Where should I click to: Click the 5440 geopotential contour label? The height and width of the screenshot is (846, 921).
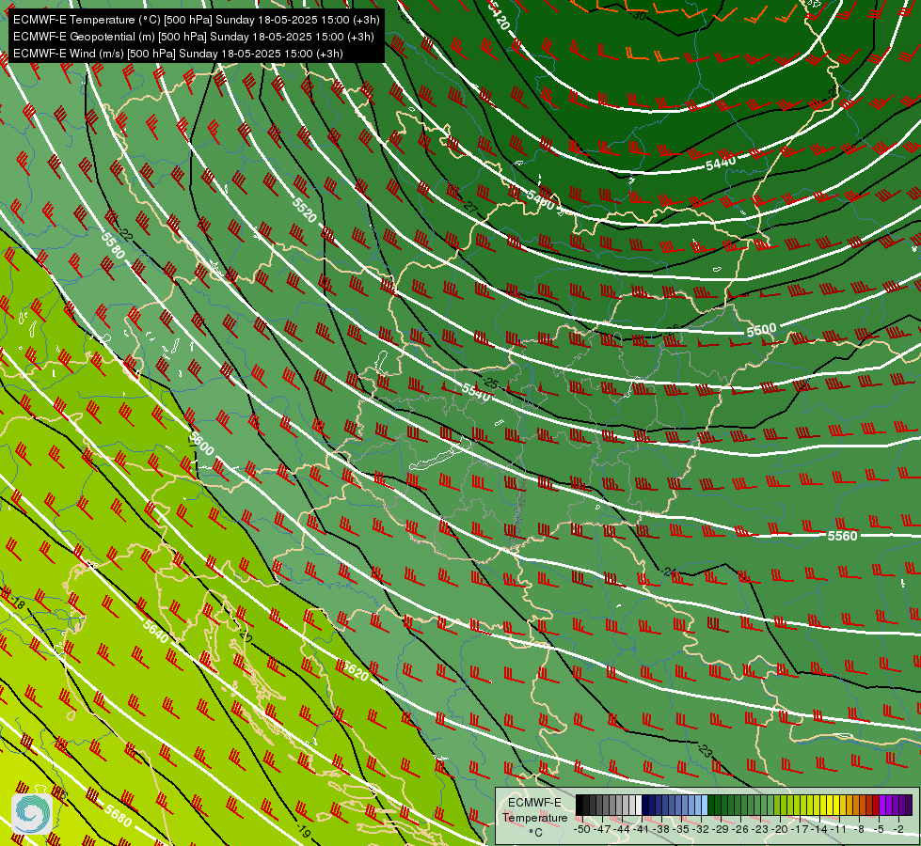click(x=720, y=163)
